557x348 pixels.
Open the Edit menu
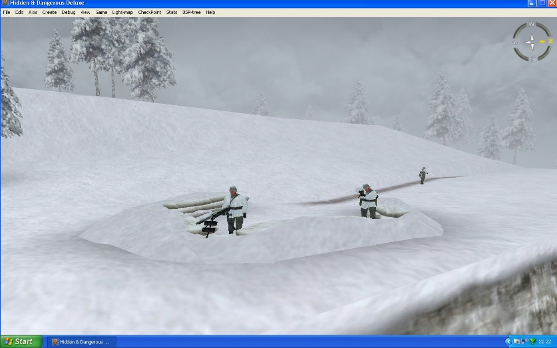coord(19,12)
